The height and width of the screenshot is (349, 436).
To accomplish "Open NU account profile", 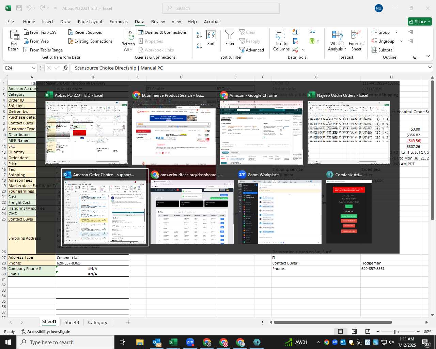I will 378,8.
